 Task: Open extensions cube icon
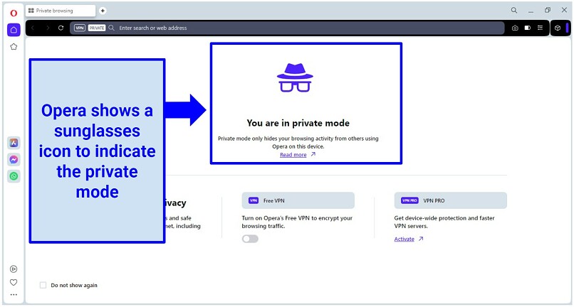pyautogui.click(x=558, y=28)
